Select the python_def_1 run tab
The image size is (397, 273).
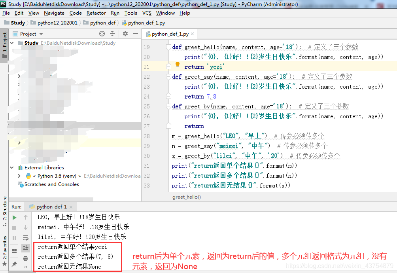pyautogui.click(x=51, y=207)
